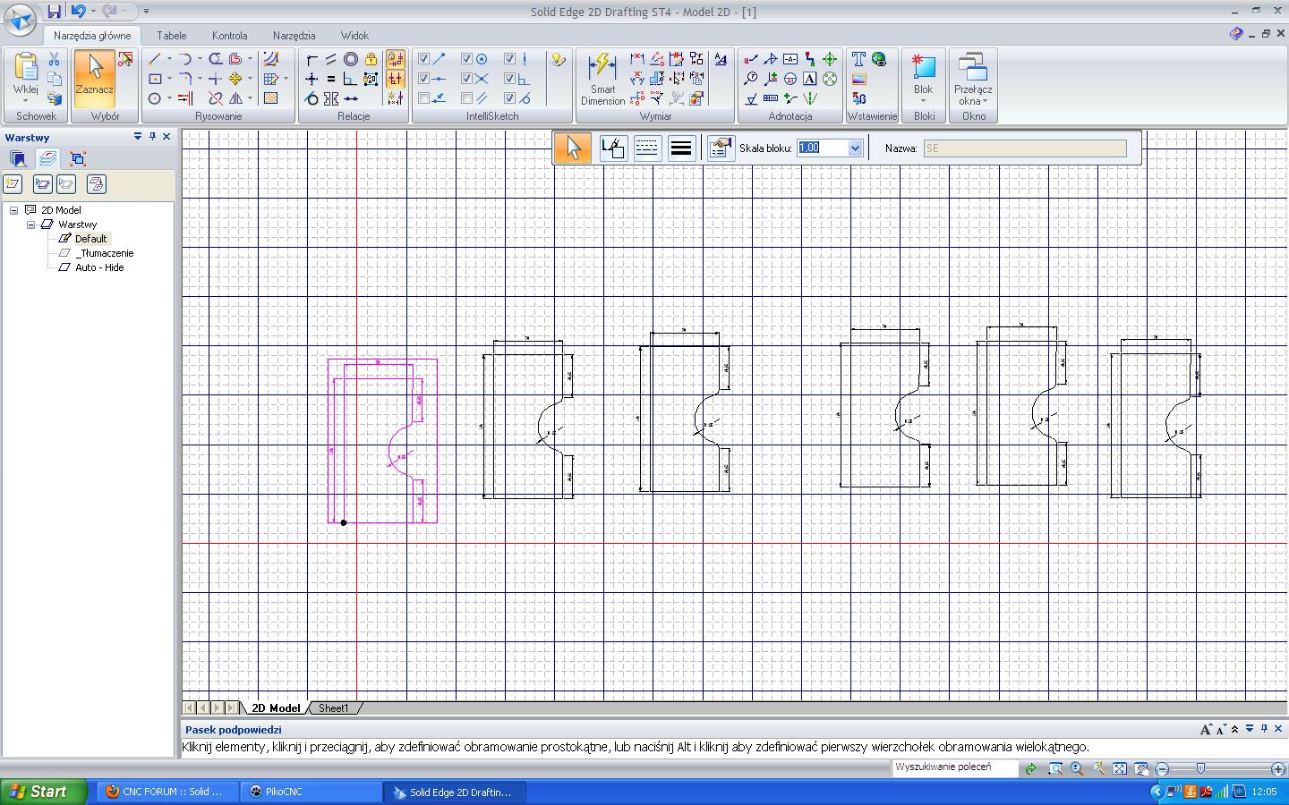Image resolution: width=1289 pixels, height=805 pixels.
Task: Select the Mirror tool in Rysowanie
Action: click(235, 98)
